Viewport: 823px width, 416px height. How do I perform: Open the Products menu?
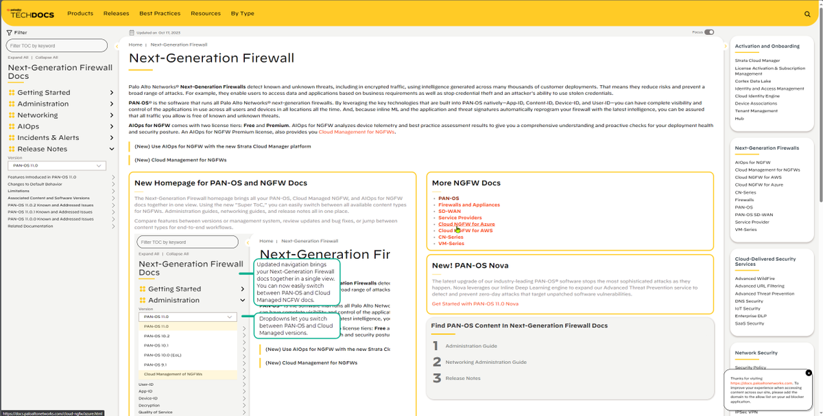(x=80, y=13)
